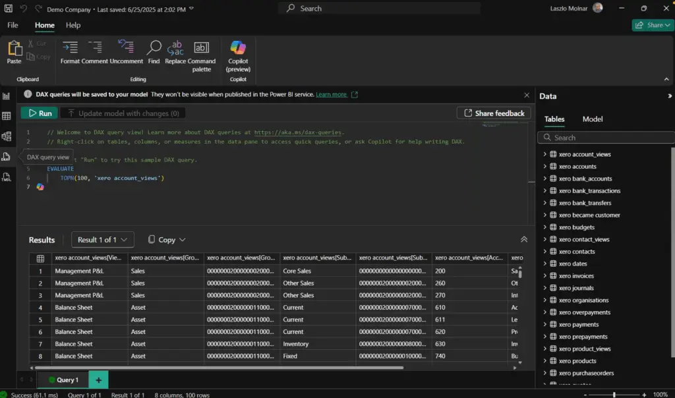Open the Copy dropdown in Results
675x398 pixels.
click(167, 240)
